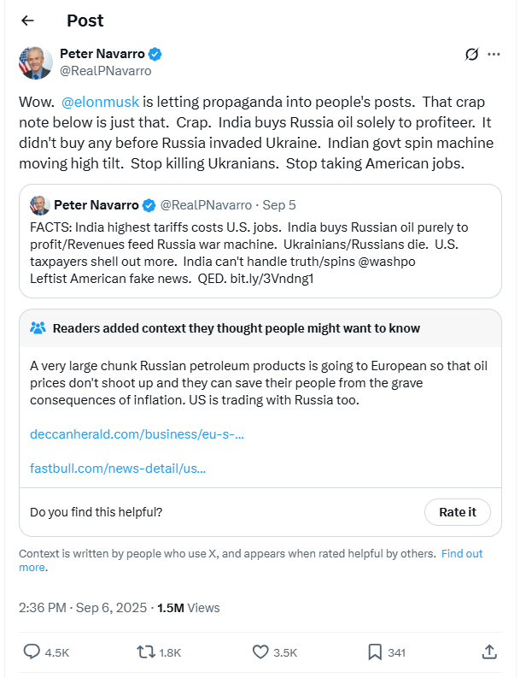Click the Rate it button
This screenshot has width=526, height=678.
[458, 512]
